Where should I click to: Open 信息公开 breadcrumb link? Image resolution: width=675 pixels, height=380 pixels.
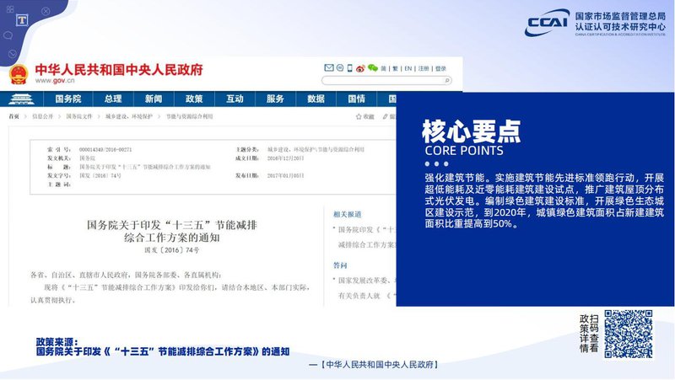[x=43, y=116]
